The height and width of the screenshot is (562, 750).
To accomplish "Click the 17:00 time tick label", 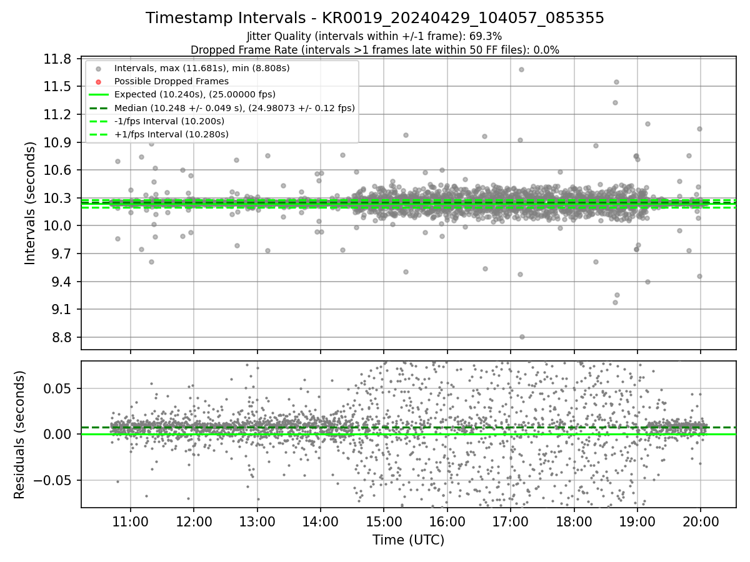I will [511, 522].
